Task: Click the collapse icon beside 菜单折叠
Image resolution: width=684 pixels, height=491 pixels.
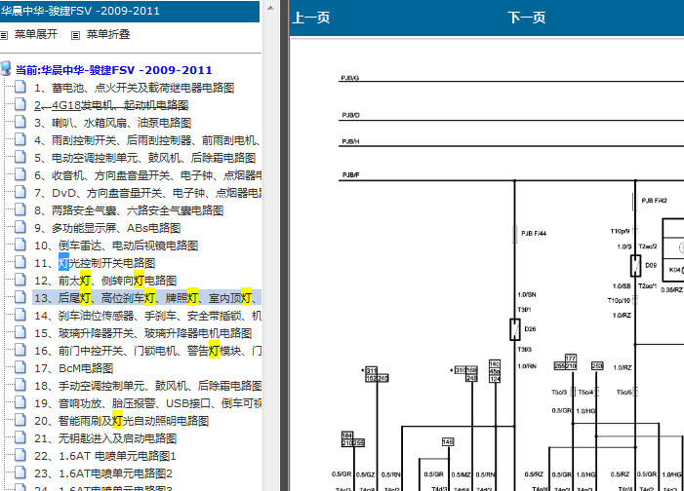Action: click(x=75, y=35)
